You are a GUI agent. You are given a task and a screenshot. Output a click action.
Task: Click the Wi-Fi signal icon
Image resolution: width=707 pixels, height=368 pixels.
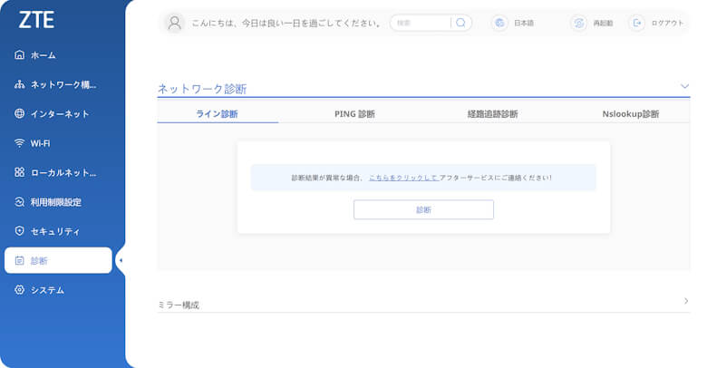pyautogui.click(x=19, y=143)
